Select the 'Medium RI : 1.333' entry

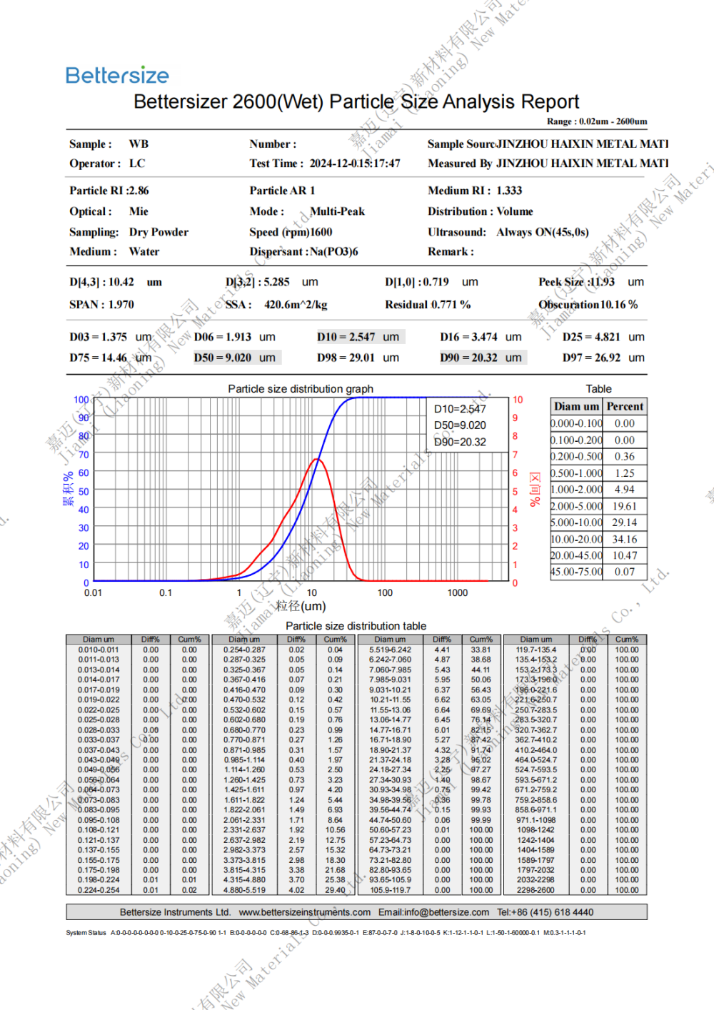[x=475, y=191]
